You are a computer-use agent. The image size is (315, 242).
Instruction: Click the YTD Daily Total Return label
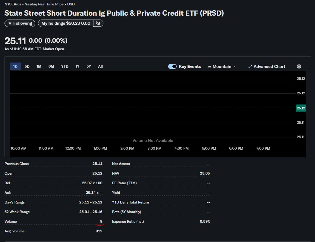pyautogui.click(x=131, y=202)
